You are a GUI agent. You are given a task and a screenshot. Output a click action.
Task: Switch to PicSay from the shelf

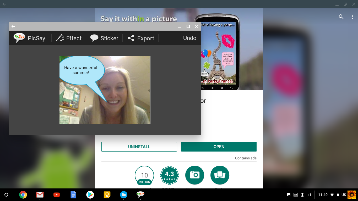(x=140, y=194)
